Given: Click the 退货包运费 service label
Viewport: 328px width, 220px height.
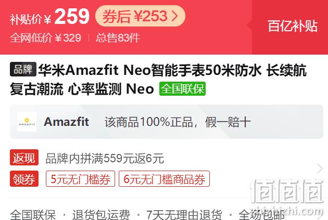Looking at the screenshot, I should coord(101,215).
